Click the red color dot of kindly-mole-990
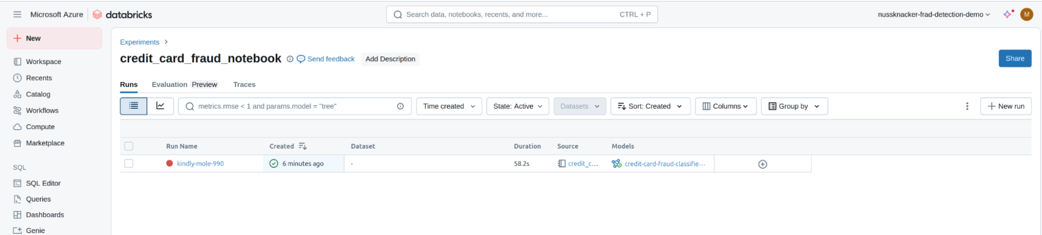The image size is (1042, 235). (169, 163)
